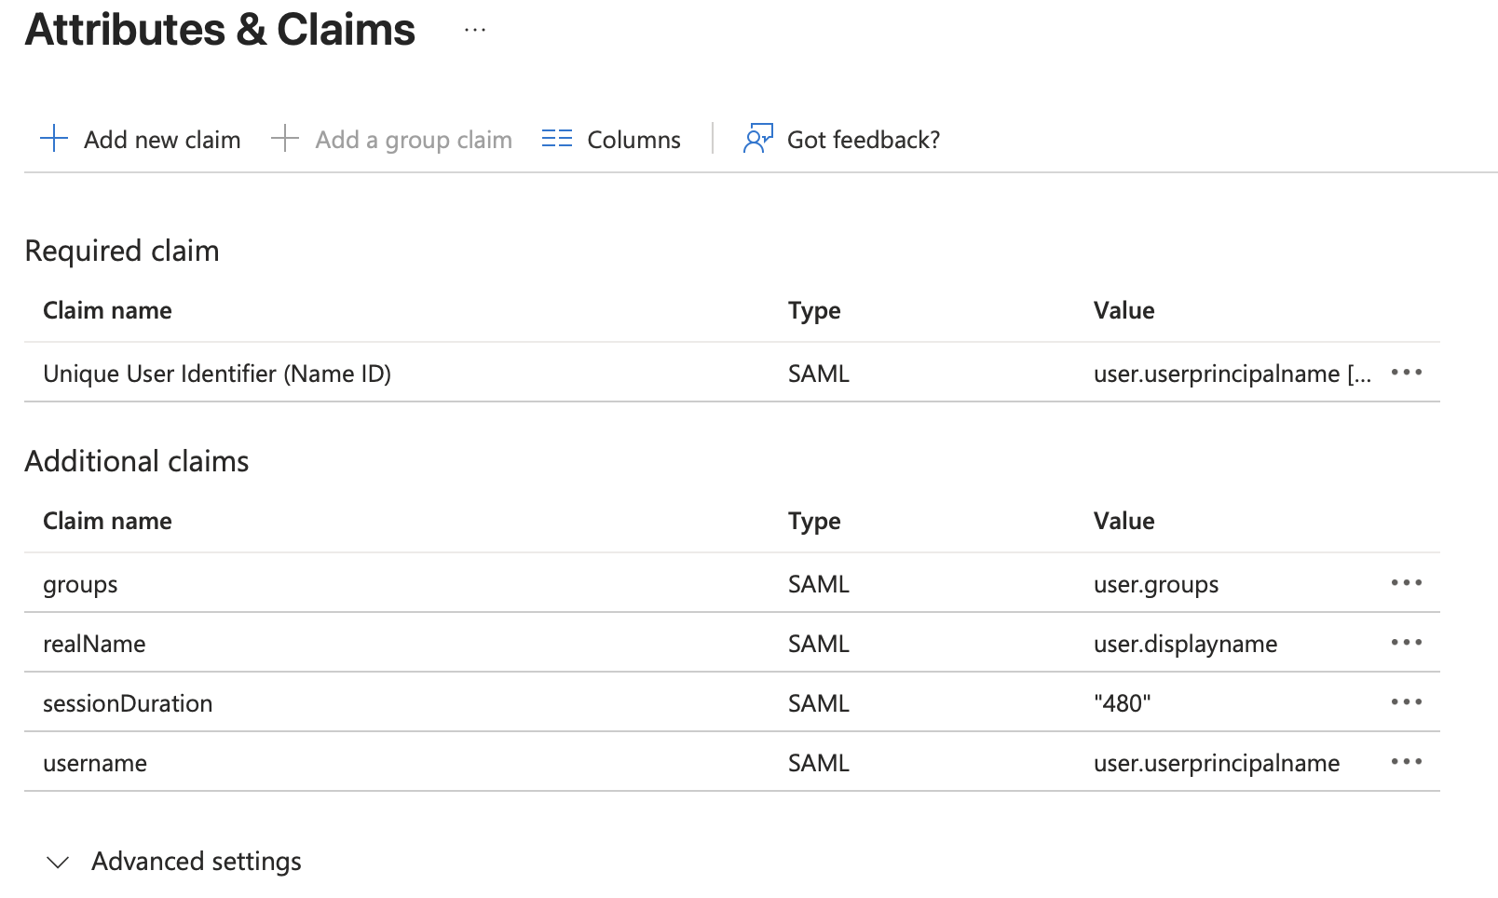Open ellipsis menu for Unique User Identifier row
Image resolution: width=1498 pixels, height=898 pixels.
coord(1406,373)
